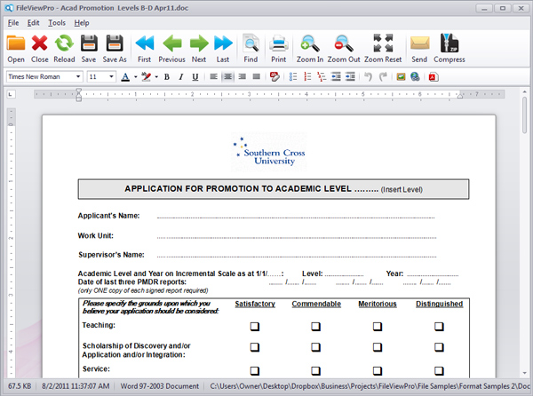Open the font size 11 dropdown
Viewport: 533px width, 396px height.
(x=111, y=76)
